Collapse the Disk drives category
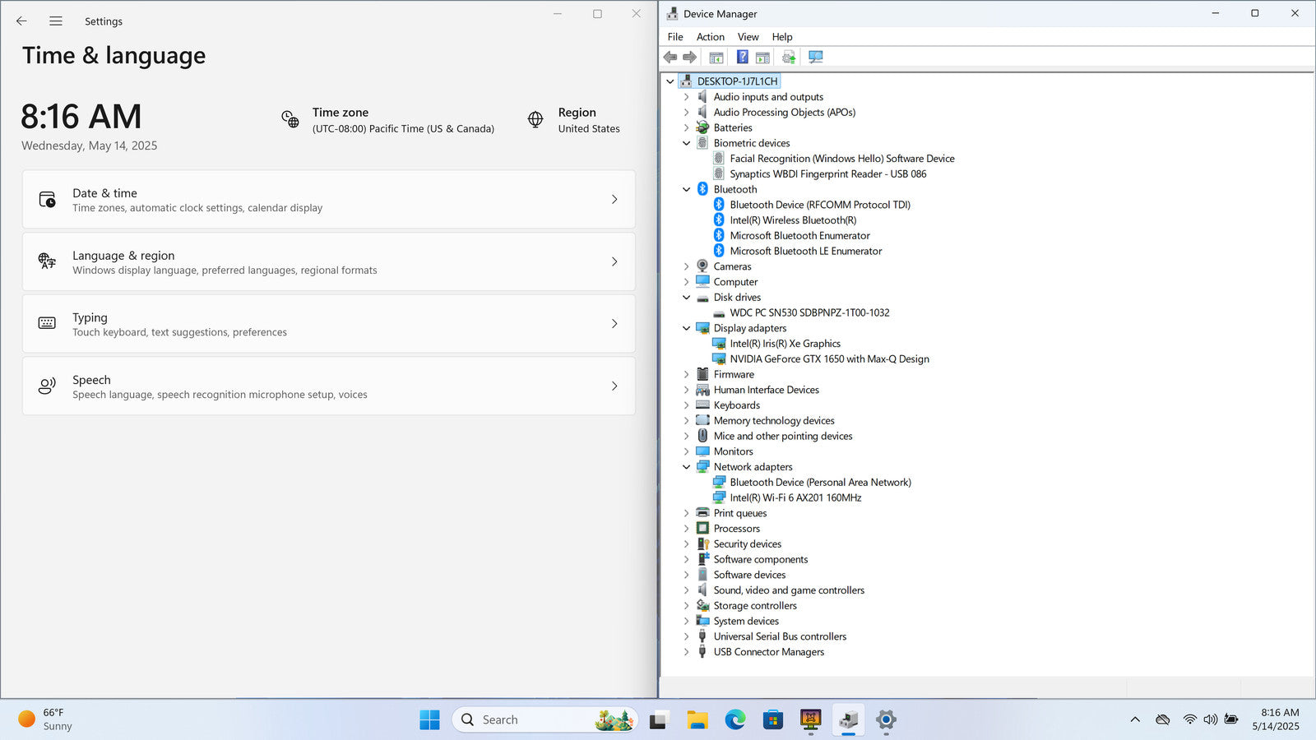Screen dimensions: 1316x740 [687, 298]
